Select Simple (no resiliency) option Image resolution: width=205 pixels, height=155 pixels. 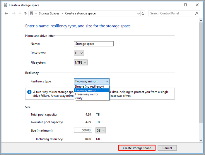point(89,86)
